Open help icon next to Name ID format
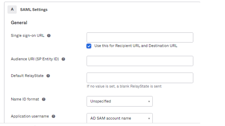 [x=43, y=99]
